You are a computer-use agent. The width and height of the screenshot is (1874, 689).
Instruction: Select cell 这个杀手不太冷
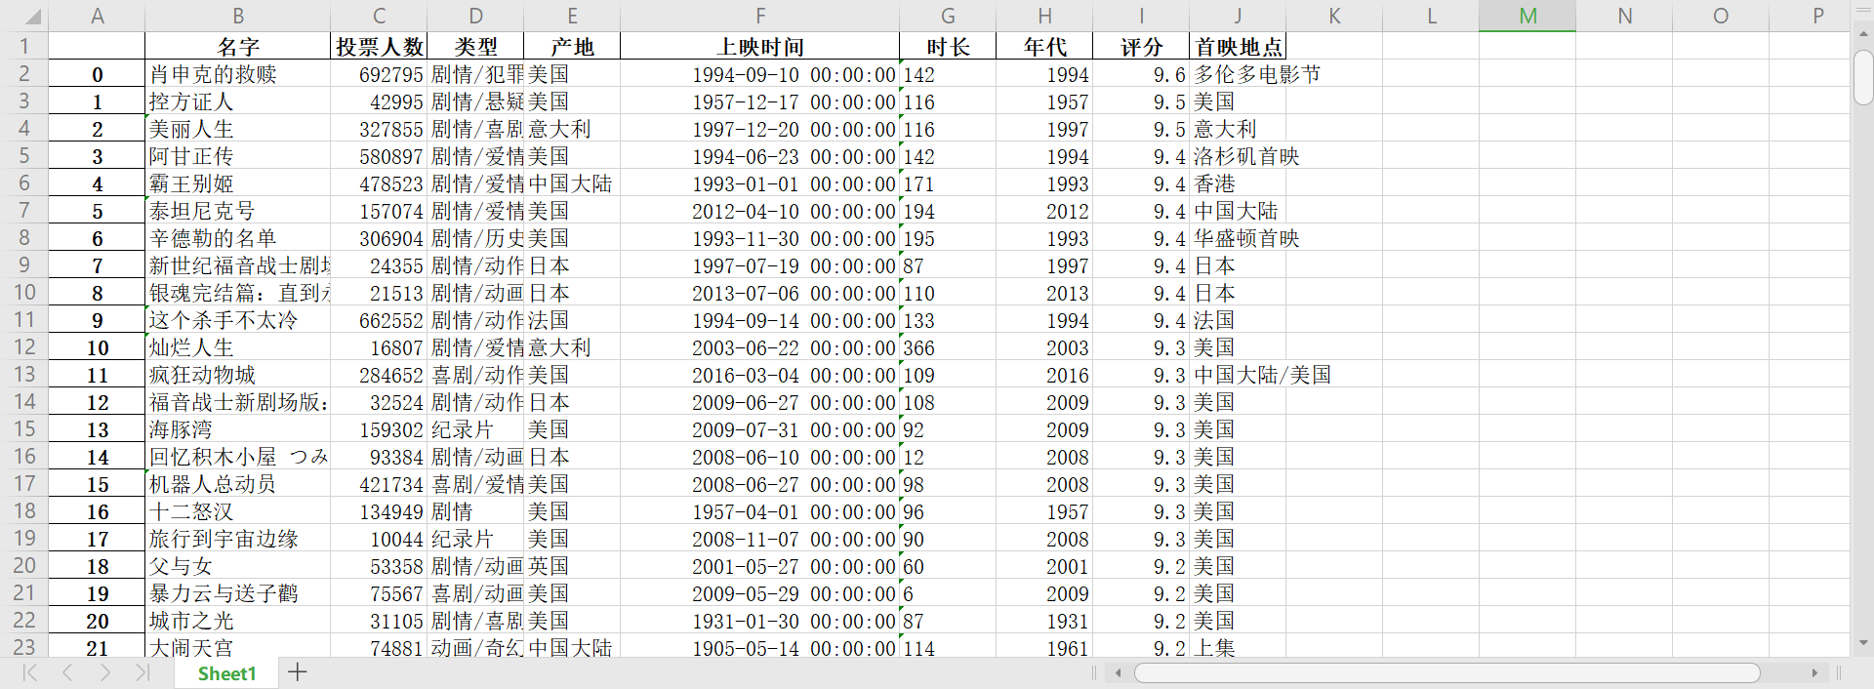coord(238,320)
